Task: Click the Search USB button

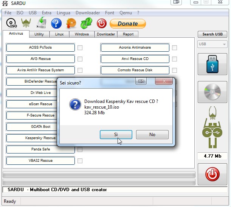Action: pyautogui.click(x=212, y=34)
